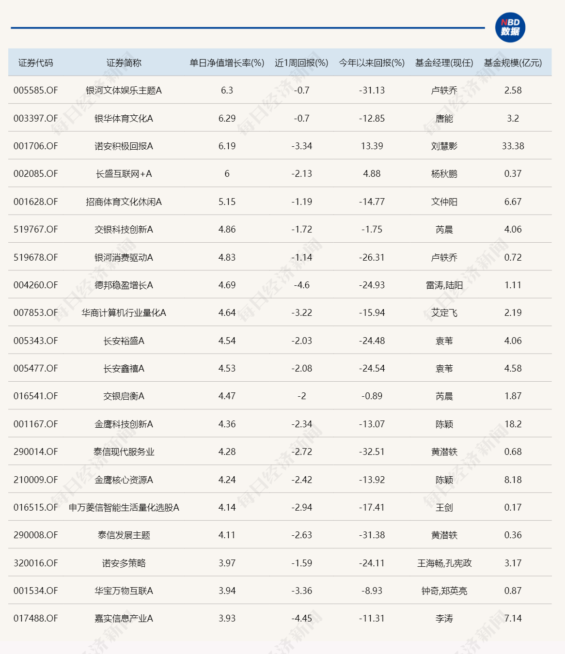This screenshot has width=565, height=654.
Task: Click code 001534.OF
Action: point(36,591)
